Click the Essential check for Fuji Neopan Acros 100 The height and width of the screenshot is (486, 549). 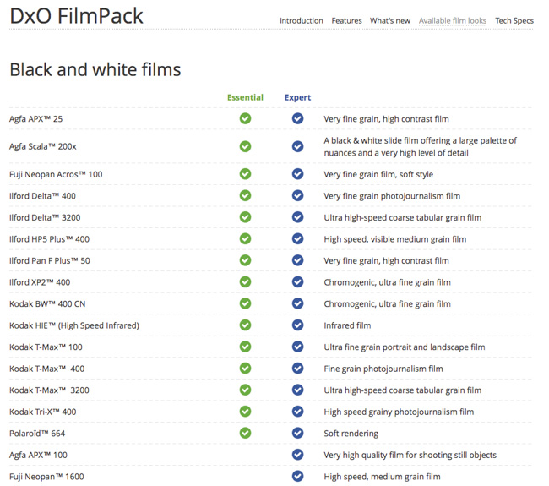click(x=245, y=174)
